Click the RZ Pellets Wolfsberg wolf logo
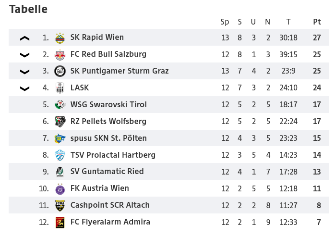Viewport: 335px width, 237px height. pos(60,122)
